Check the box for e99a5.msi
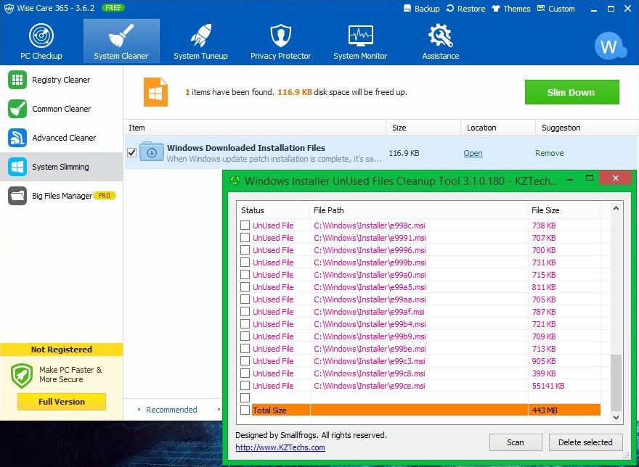This screenshot has height=467, width=639. pyautogui.click(x=245, y=286)
